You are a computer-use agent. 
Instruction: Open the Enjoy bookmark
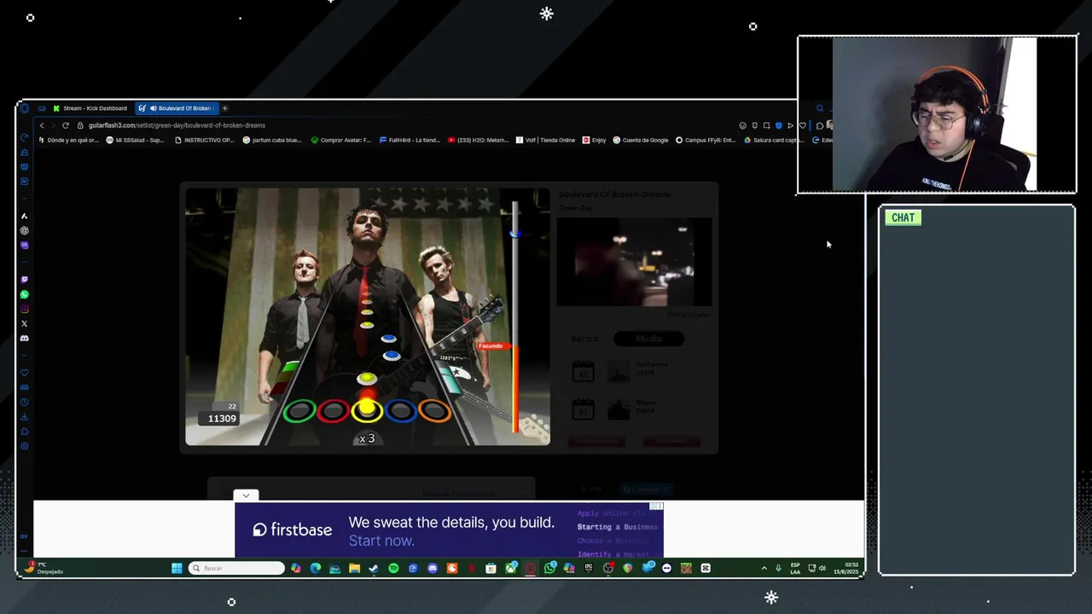pos(594,140)
